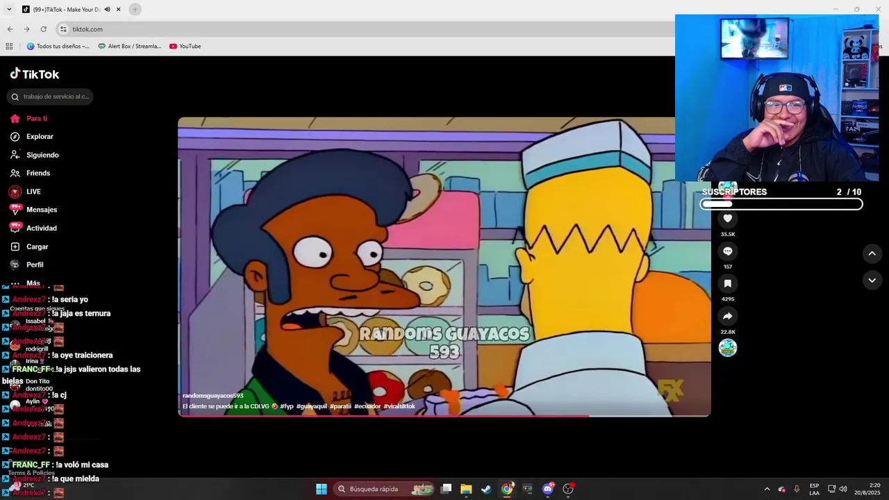
Task: Share the video with the arrow icon
Action: (x=727, y=316)
